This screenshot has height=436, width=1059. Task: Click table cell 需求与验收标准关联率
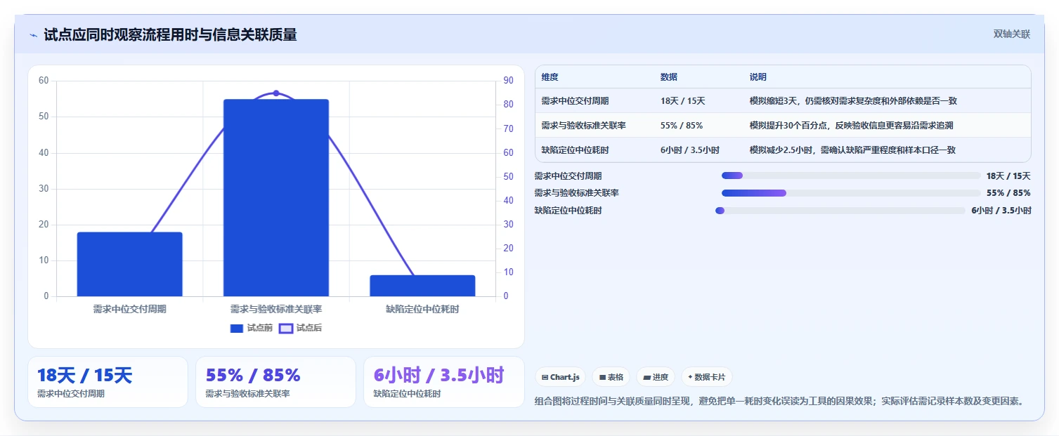[584, 126]
